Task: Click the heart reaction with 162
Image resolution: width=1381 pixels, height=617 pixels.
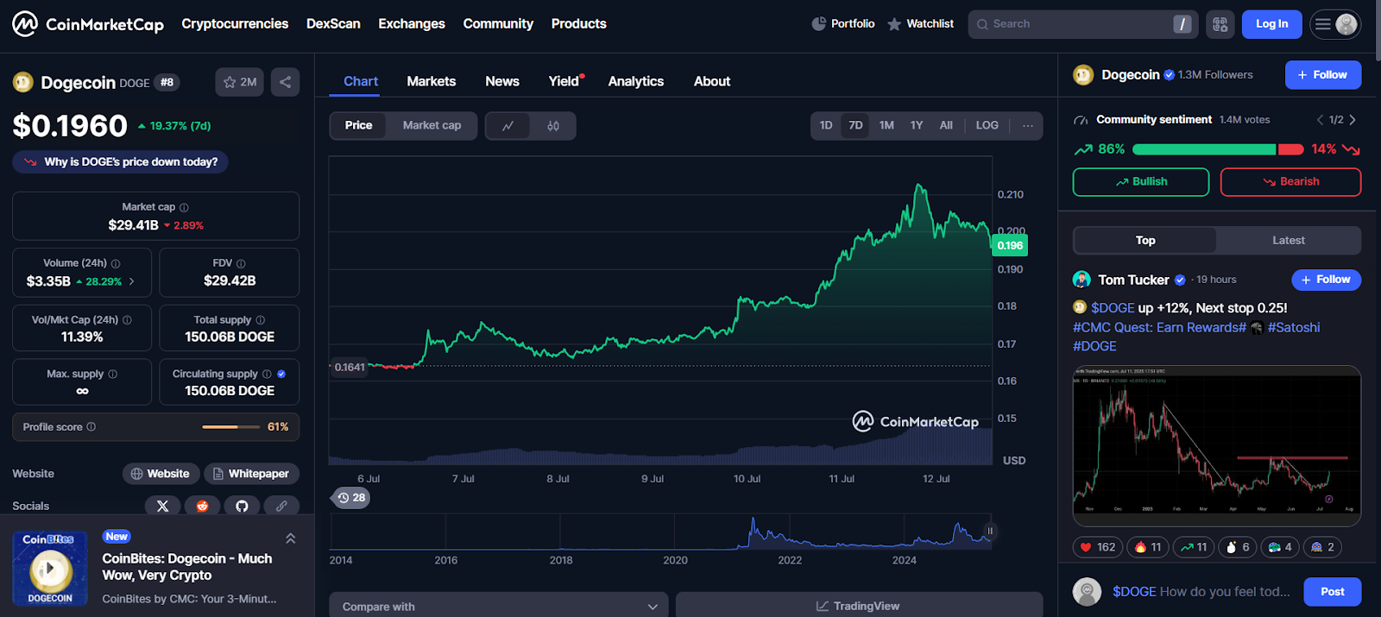Action: coord(1098,547)
